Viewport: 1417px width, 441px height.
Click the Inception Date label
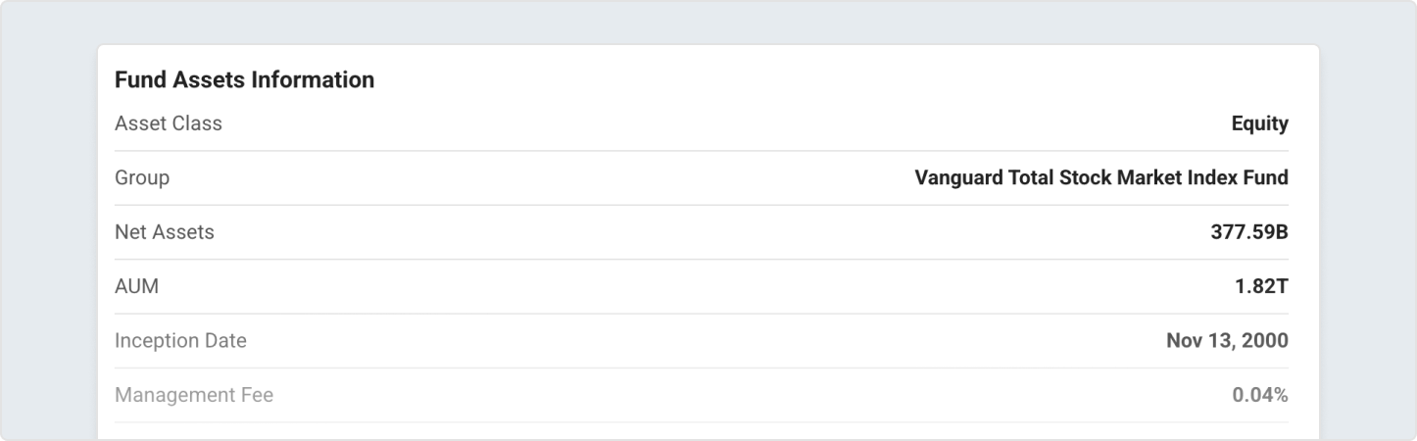[180, 341]
